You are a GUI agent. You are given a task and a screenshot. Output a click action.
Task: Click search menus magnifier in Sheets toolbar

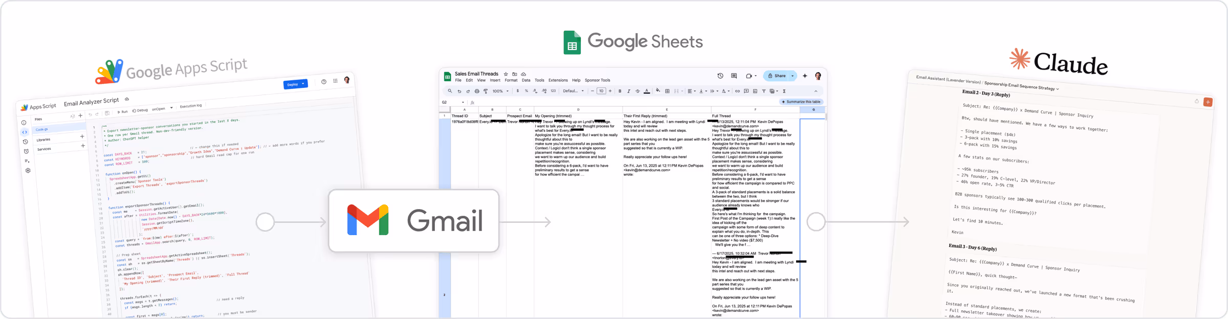click(x=450, y=91)
